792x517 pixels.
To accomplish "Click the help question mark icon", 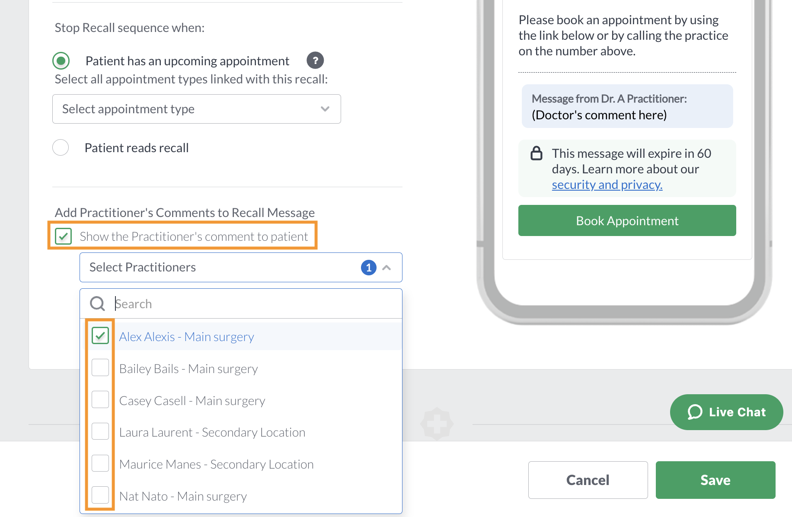I will click(315, 61).
